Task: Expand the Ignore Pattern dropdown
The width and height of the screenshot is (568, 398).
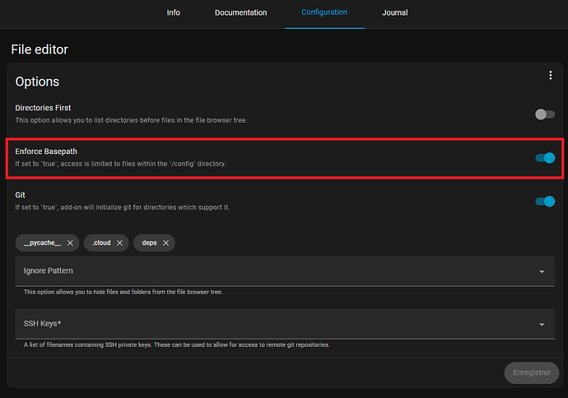Action: 542,271
